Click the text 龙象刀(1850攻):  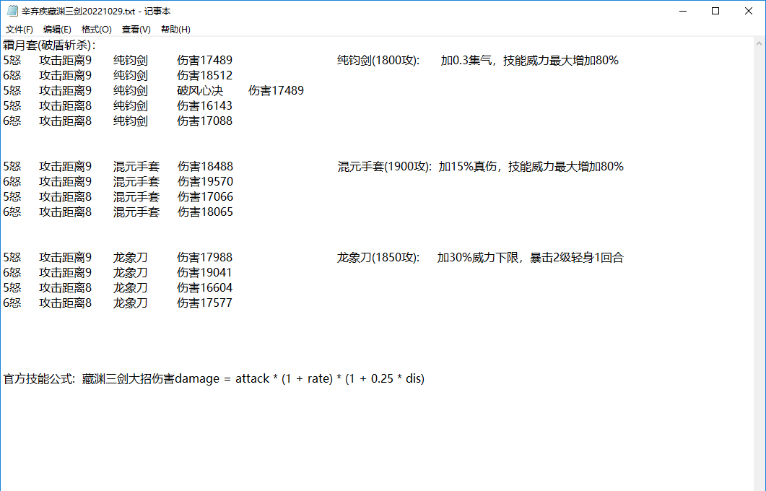pos(378,257)
